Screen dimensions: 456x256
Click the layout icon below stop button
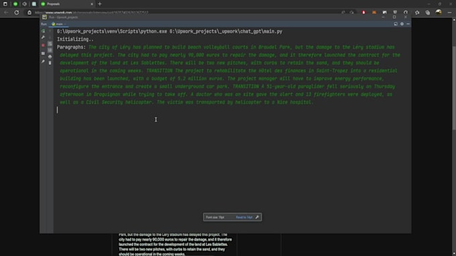click(x=43, y=53)
